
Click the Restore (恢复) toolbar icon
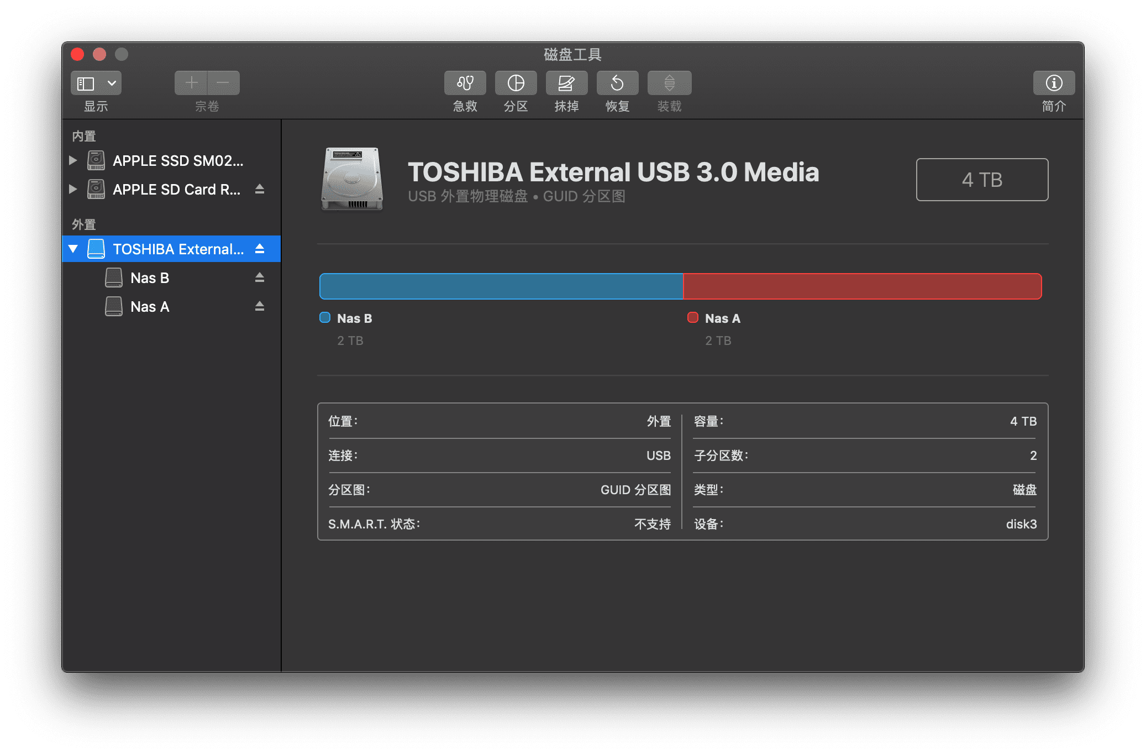pos(617,83)
